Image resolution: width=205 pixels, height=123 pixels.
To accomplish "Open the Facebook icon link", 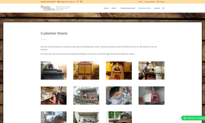I will tap(78, 2).
